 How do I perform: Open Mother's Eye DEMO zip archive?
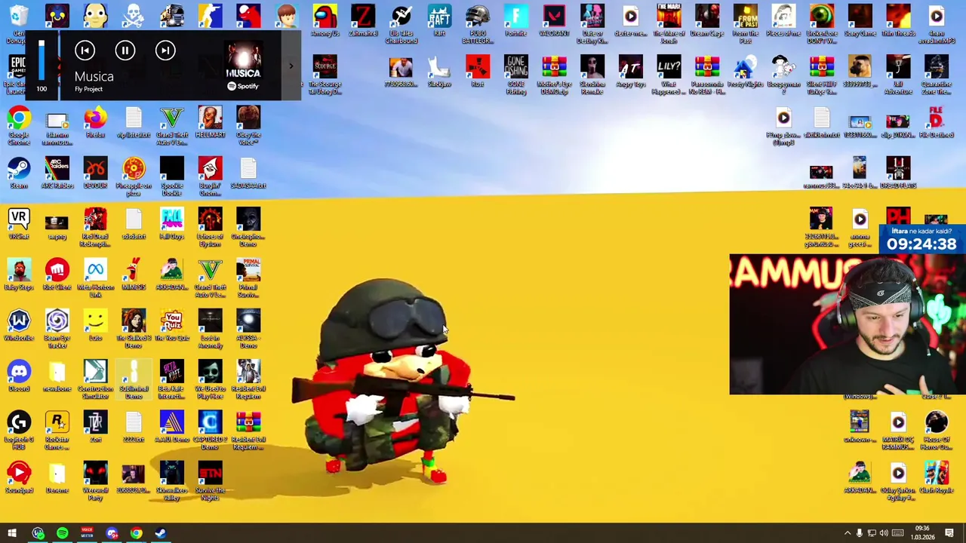click(554, 75)
